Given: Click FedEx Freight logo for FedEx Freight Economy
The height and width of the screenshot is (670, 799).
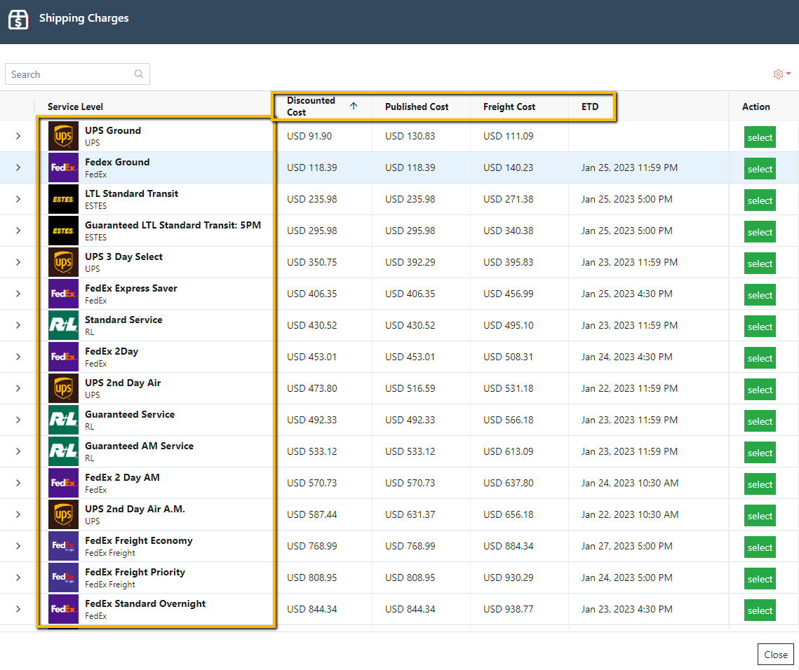Looking at the screenshot, I should 63,546.
